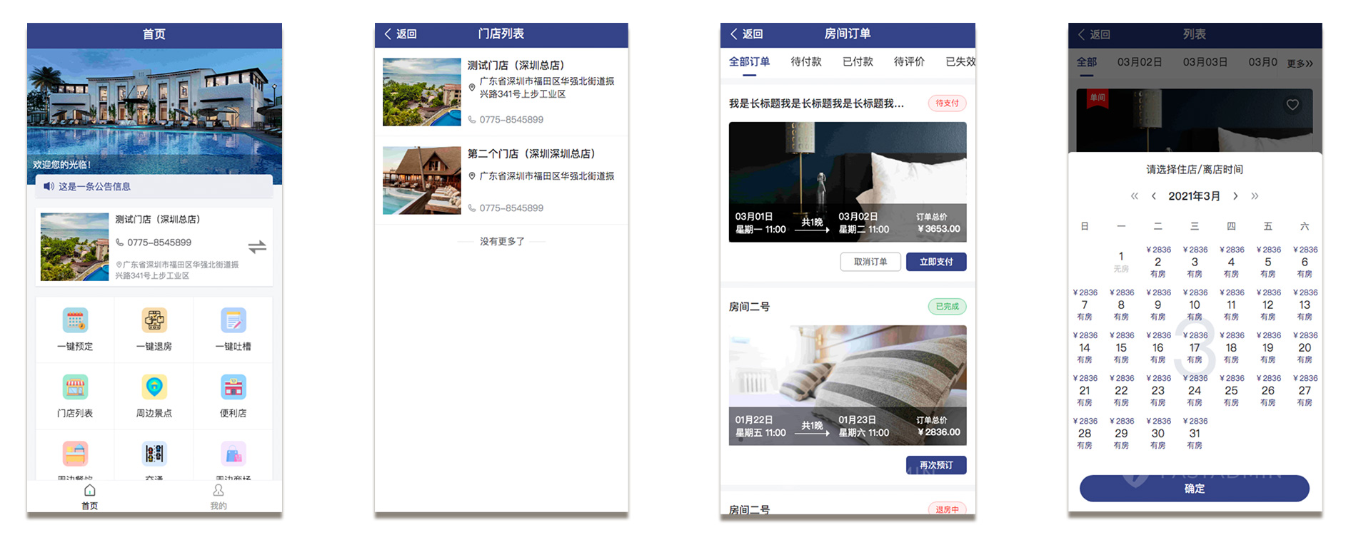The height and width of the screenshot is (535, 1371).
Task: Click 取消订单 button
Action: tap(870, 262)
